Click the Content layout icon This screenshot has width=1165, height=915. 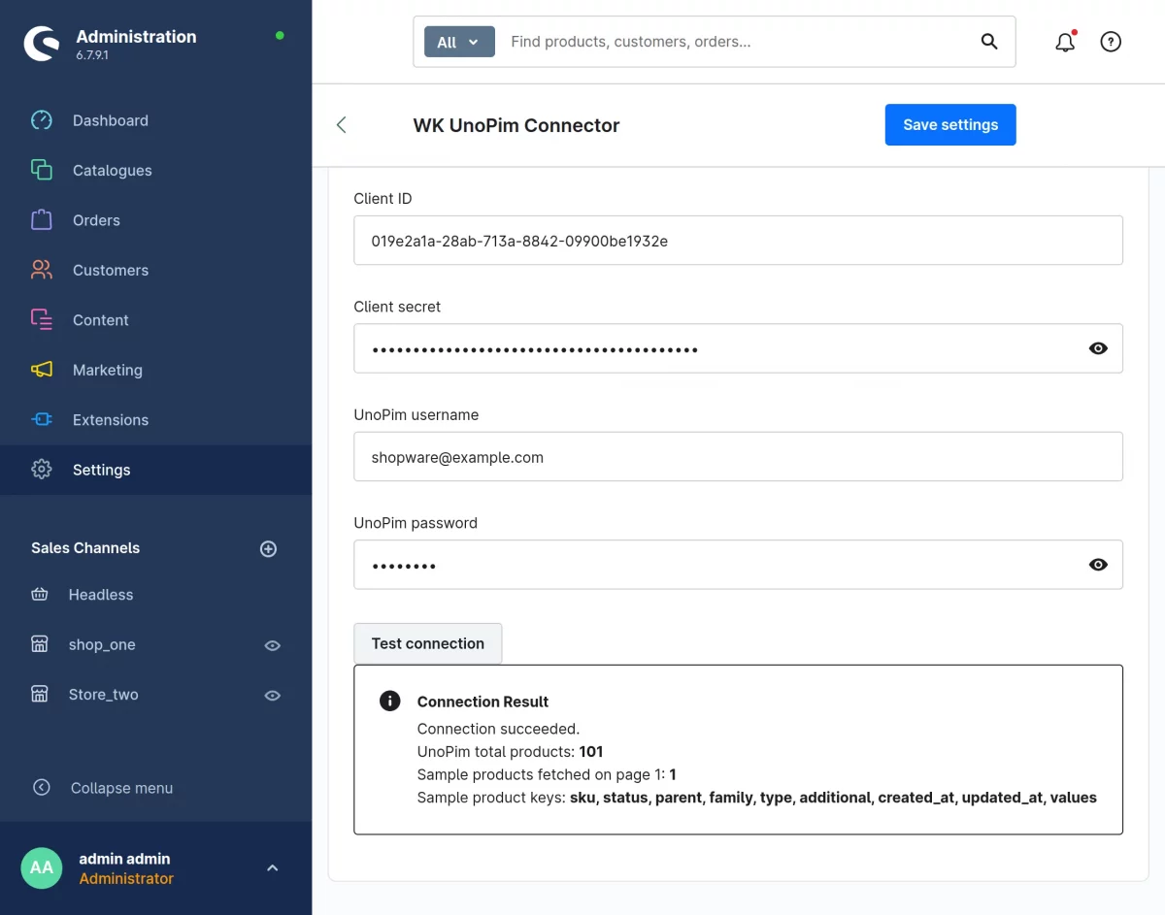(41, 319)
